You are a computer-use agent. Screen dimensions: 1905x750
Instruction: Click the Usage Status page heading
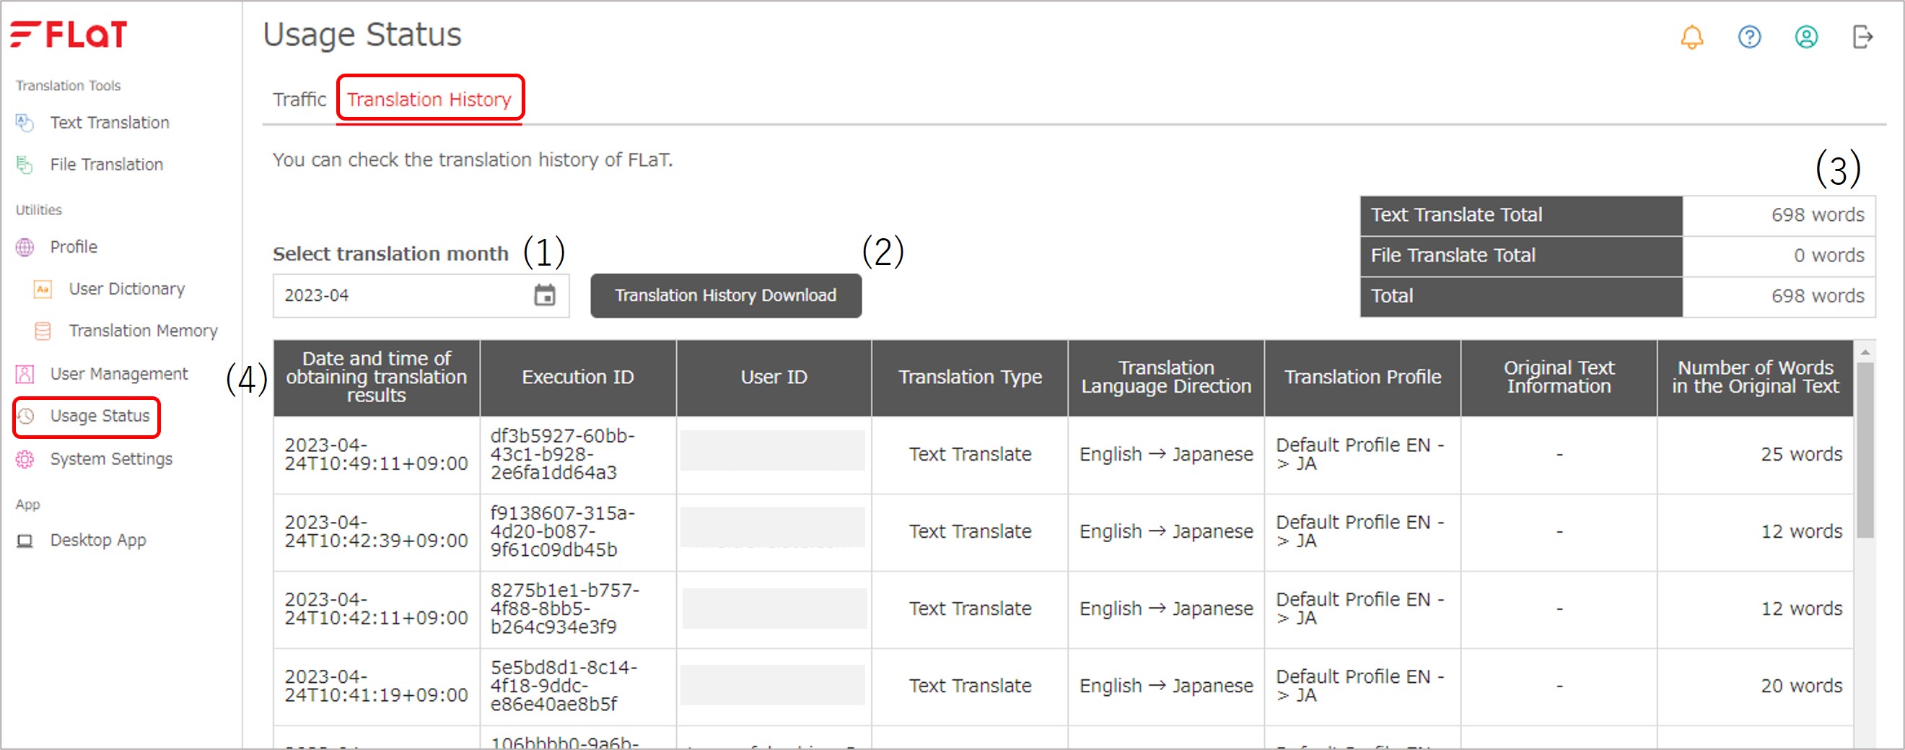point(362,35)
